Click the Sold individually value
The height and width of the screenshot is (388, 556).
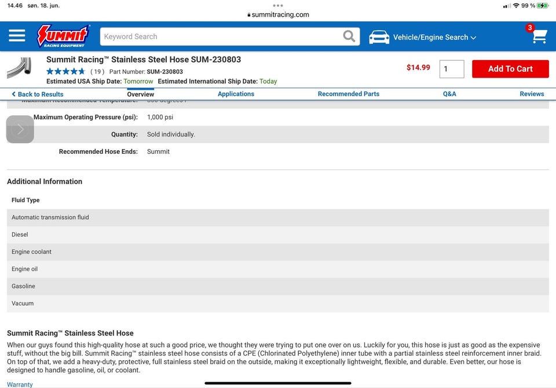[x=171, y=135]
